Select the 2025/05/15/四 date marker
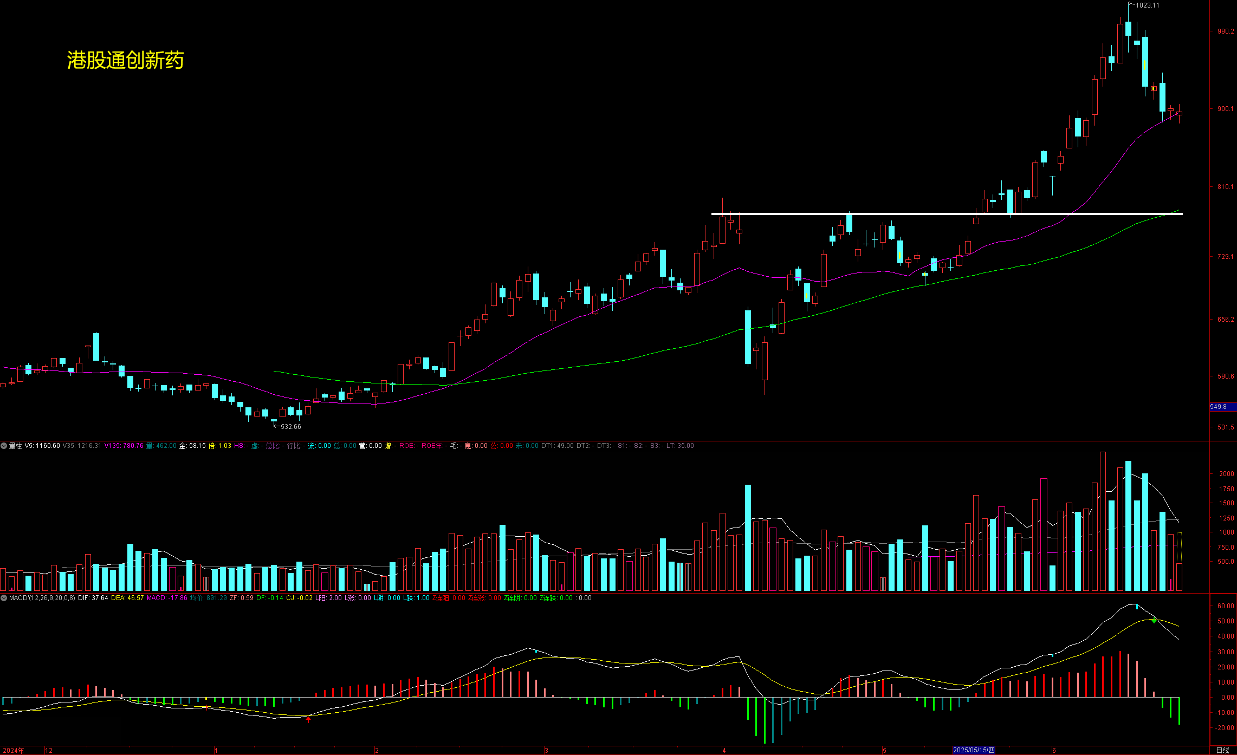 pos(974,750)
